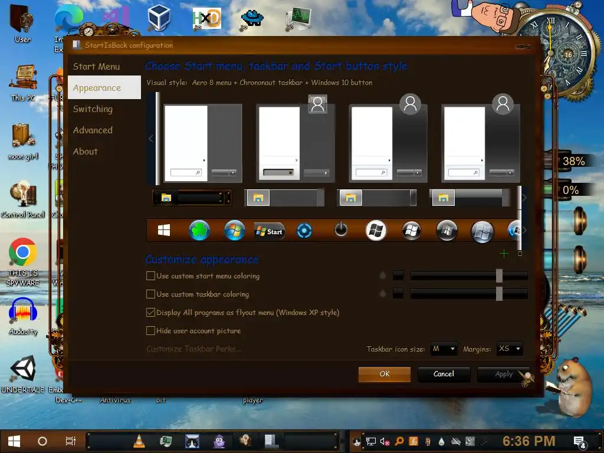Select the white round Windows flag start button
The height and width of the screenshot is (453, 604).
pyautogui.click(x=376, y=231)
